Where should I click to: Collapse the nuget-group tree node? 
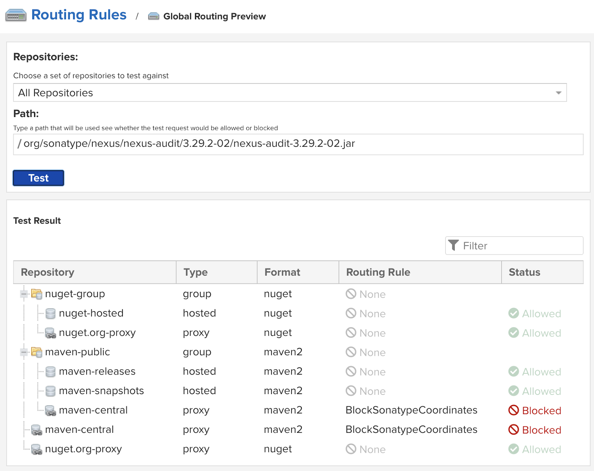(24, 294)
